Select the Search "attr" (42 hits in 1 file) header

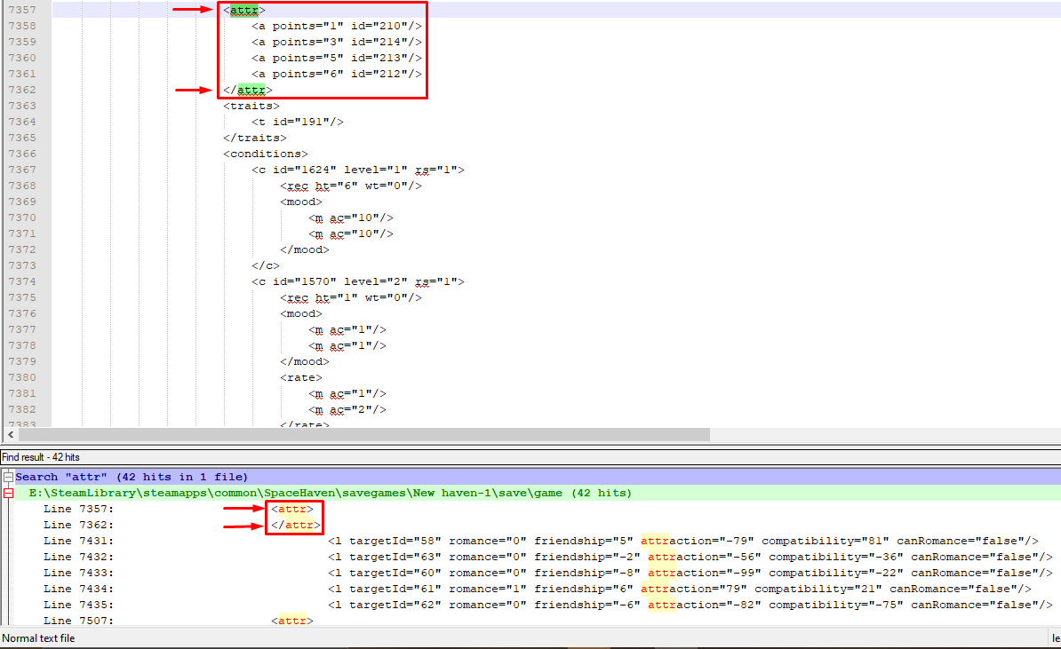click(132, 478)
